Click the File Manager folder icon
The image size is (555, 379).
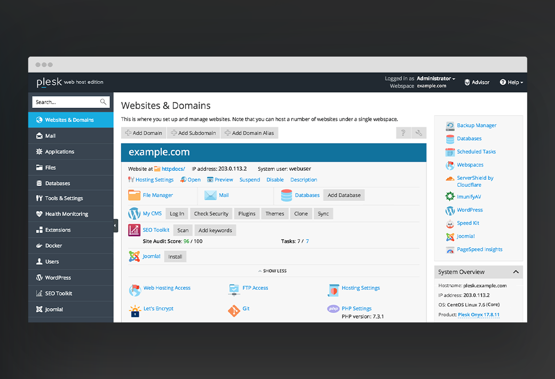(134, 195)
